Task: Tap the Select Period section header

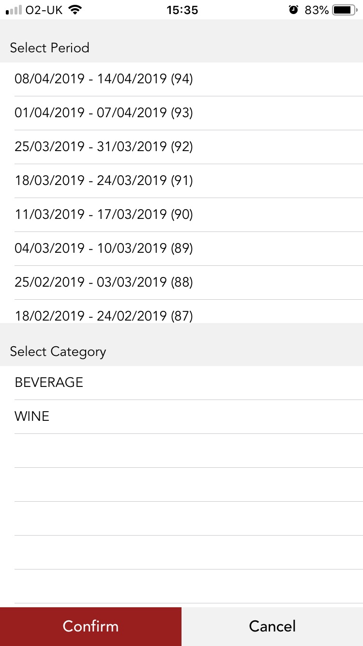Action: coord(49,48)
